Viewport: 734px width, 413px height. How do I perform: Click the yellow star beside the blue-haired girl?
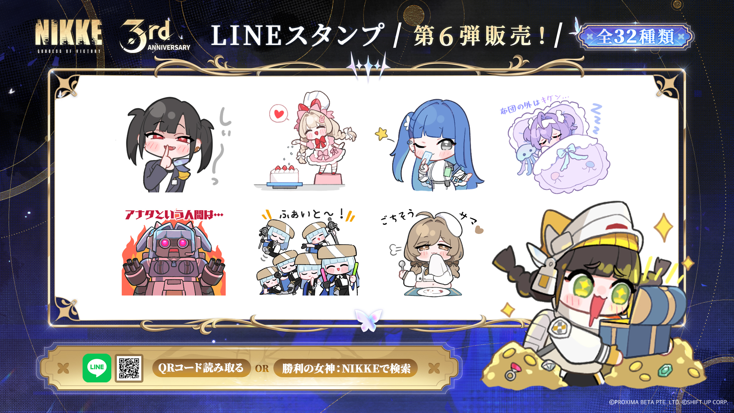click(x=381, y=134)
